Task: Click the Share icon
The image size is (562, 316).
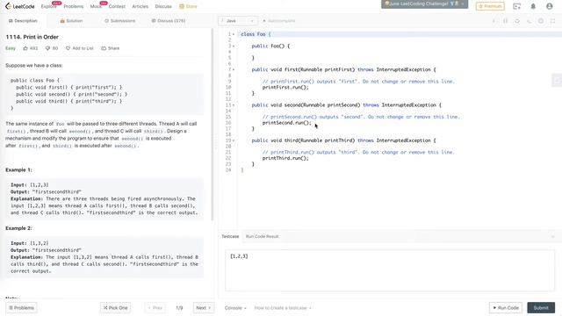Action: tap(104, 48)
